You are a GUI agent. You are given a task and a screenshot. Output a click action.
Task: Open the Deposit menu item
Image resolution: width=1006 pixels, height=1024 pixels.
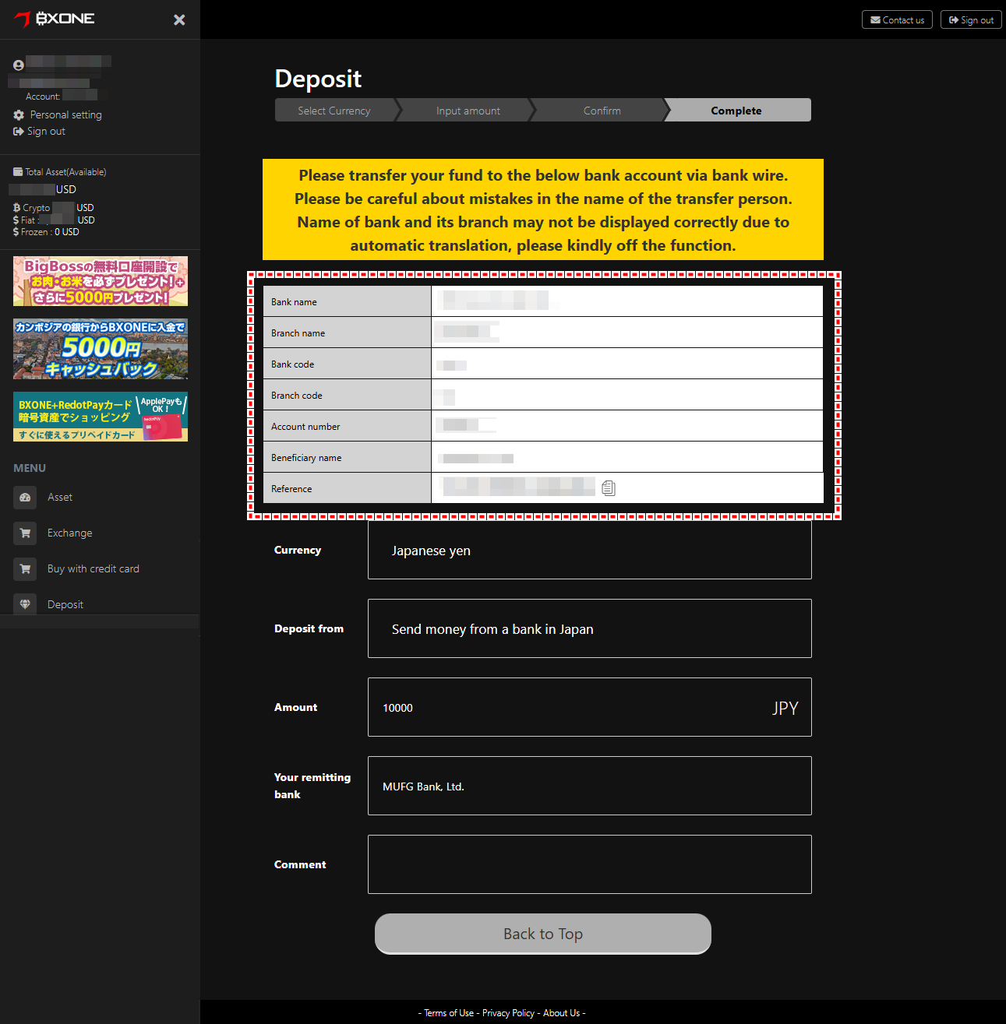point(65,604)
